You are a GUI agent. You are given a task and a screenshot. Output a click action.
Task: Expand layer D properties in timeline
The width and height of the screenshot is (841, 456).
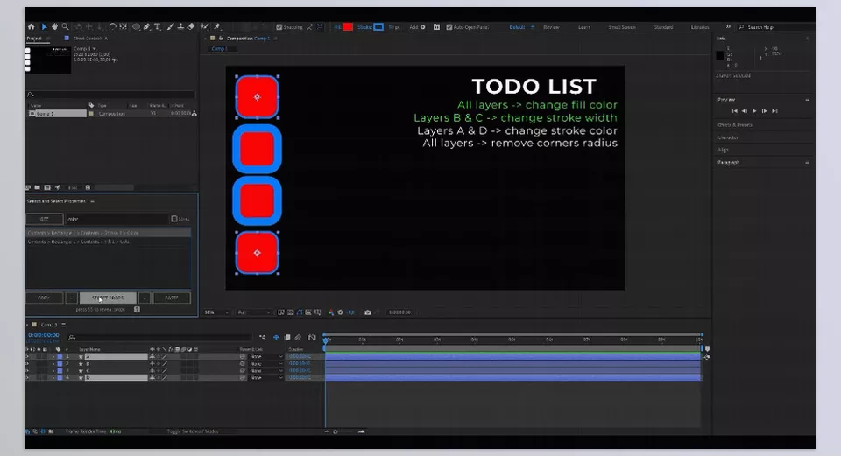click(53, 377)
